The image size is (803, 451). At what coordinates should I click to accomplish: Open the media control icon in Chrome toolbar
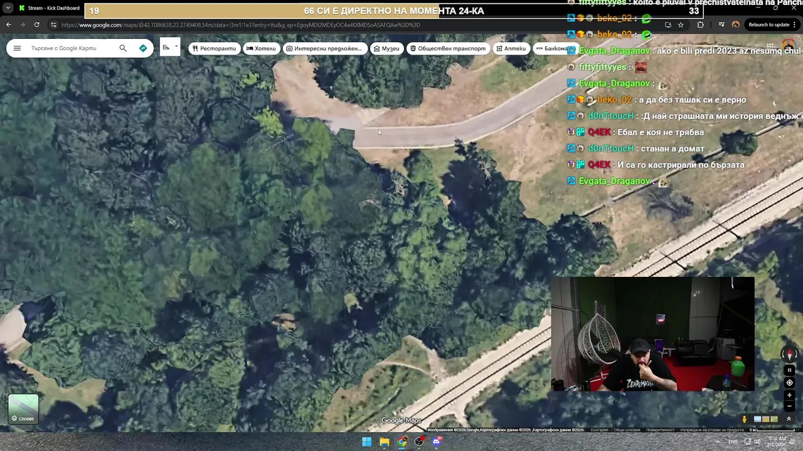[x=721, y=25]
